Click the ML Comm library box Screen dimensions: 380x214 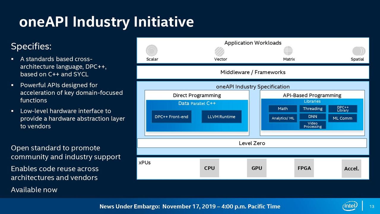(343, 118)
